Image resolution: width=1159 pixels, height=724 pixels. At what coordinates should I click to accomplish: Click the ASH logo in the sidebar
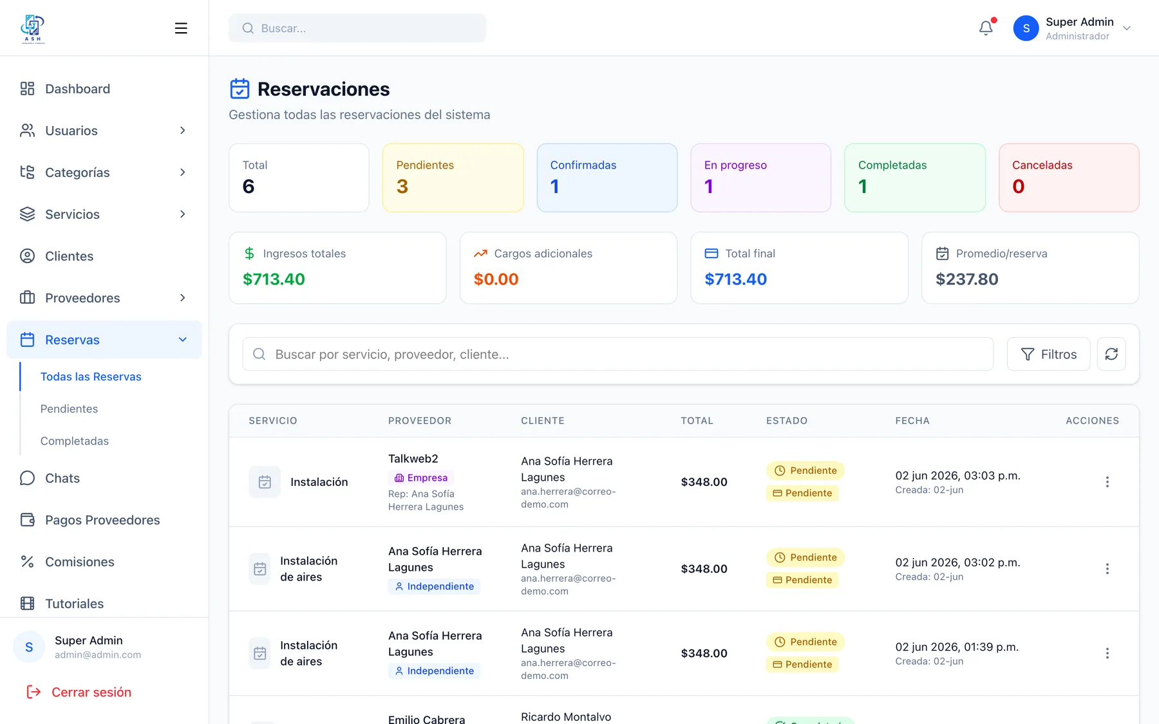coord(33,28)
